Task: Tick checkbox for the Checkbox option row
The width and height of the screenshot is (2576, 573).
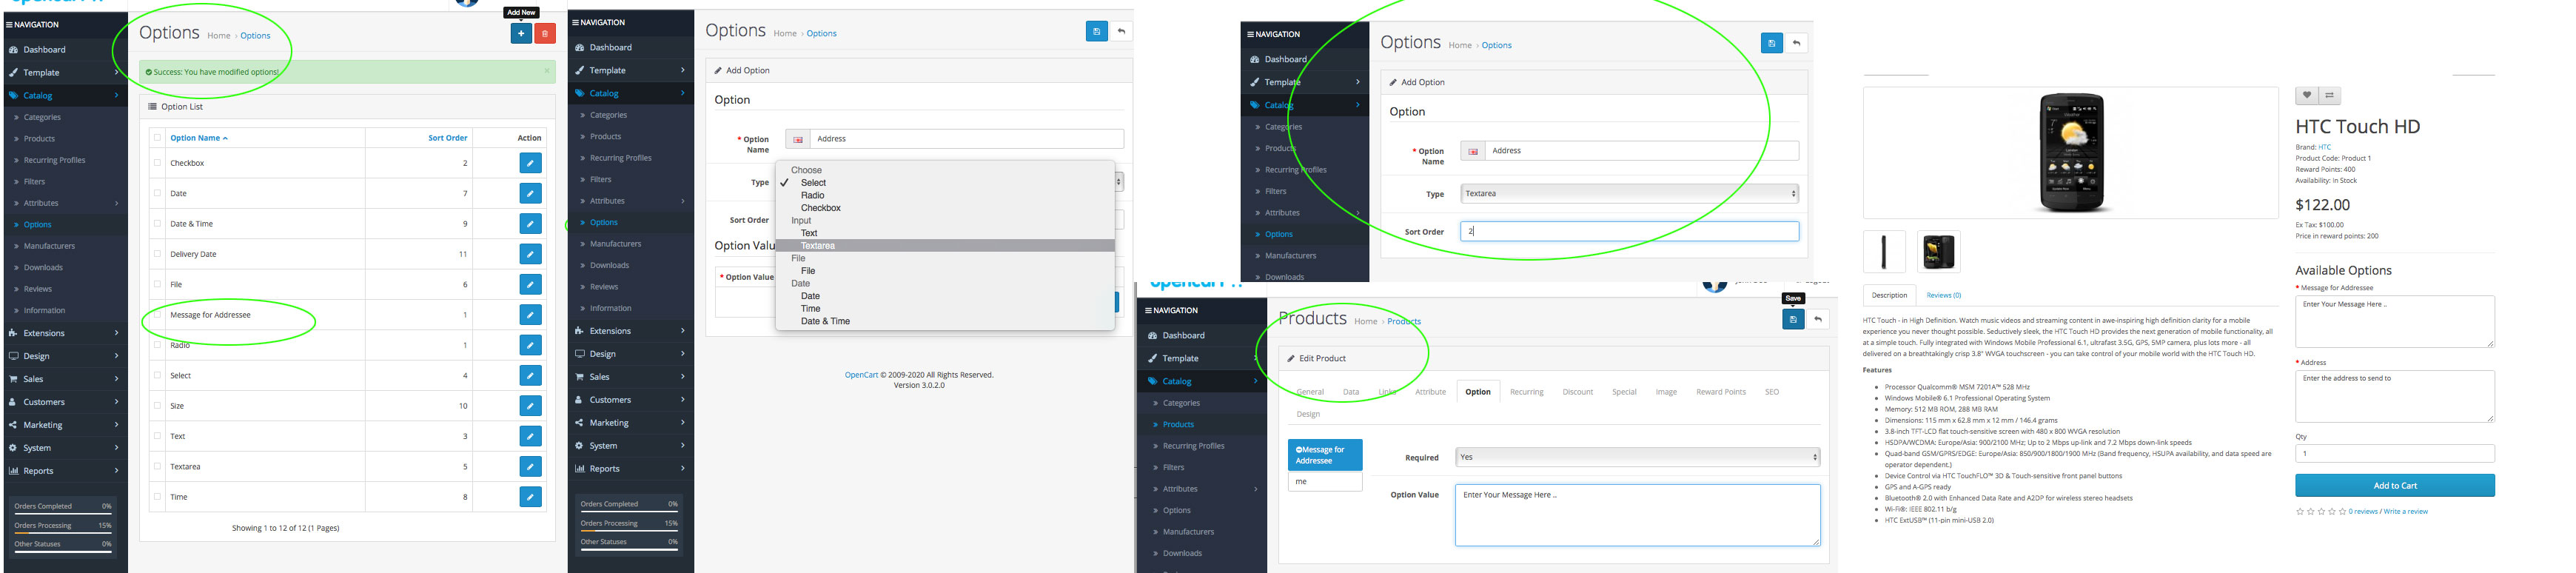Action: click(x=157, y=163)
